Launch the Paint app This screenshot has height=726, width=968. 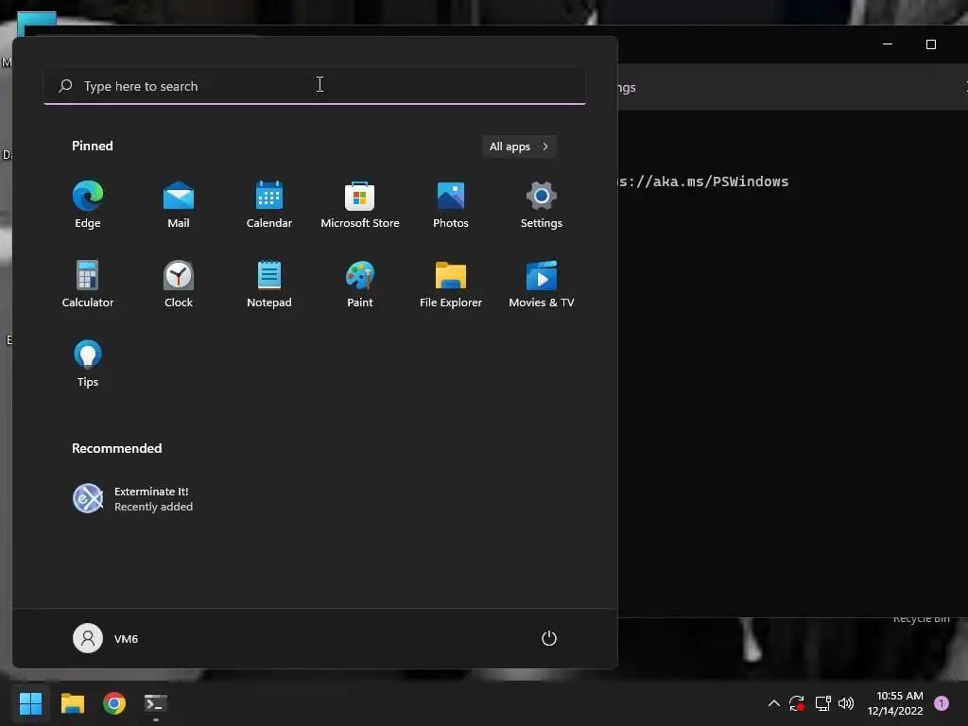pos(360,285)
